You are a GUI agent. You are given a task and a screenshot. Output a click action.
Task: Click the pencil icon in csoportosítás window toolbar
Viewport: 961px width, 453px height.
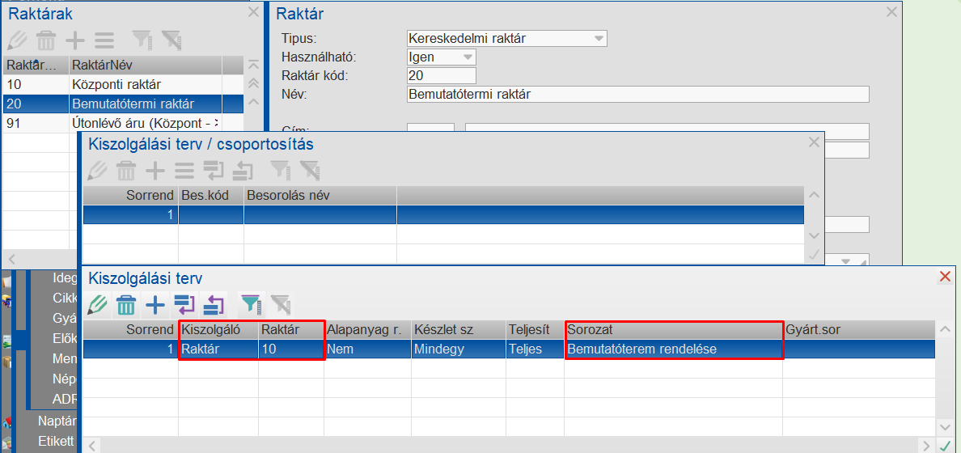(x=98, y=171)
